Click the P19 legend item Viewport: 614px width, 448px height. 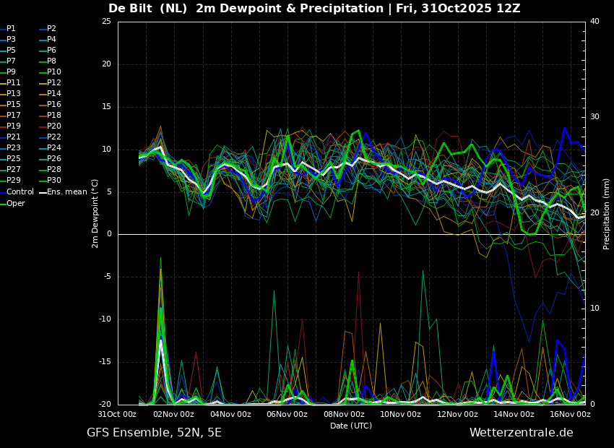click(11, 126)
